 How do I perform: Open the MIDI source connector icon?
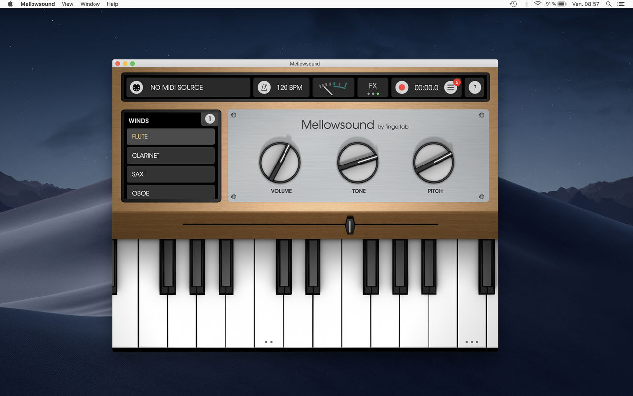click(136, 87)
